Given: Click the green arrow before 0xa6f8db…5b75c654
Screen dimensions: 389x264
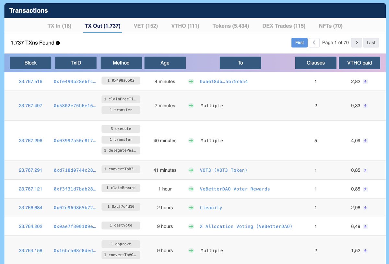Looking at the screenshot, I should (x=191, y=82).
